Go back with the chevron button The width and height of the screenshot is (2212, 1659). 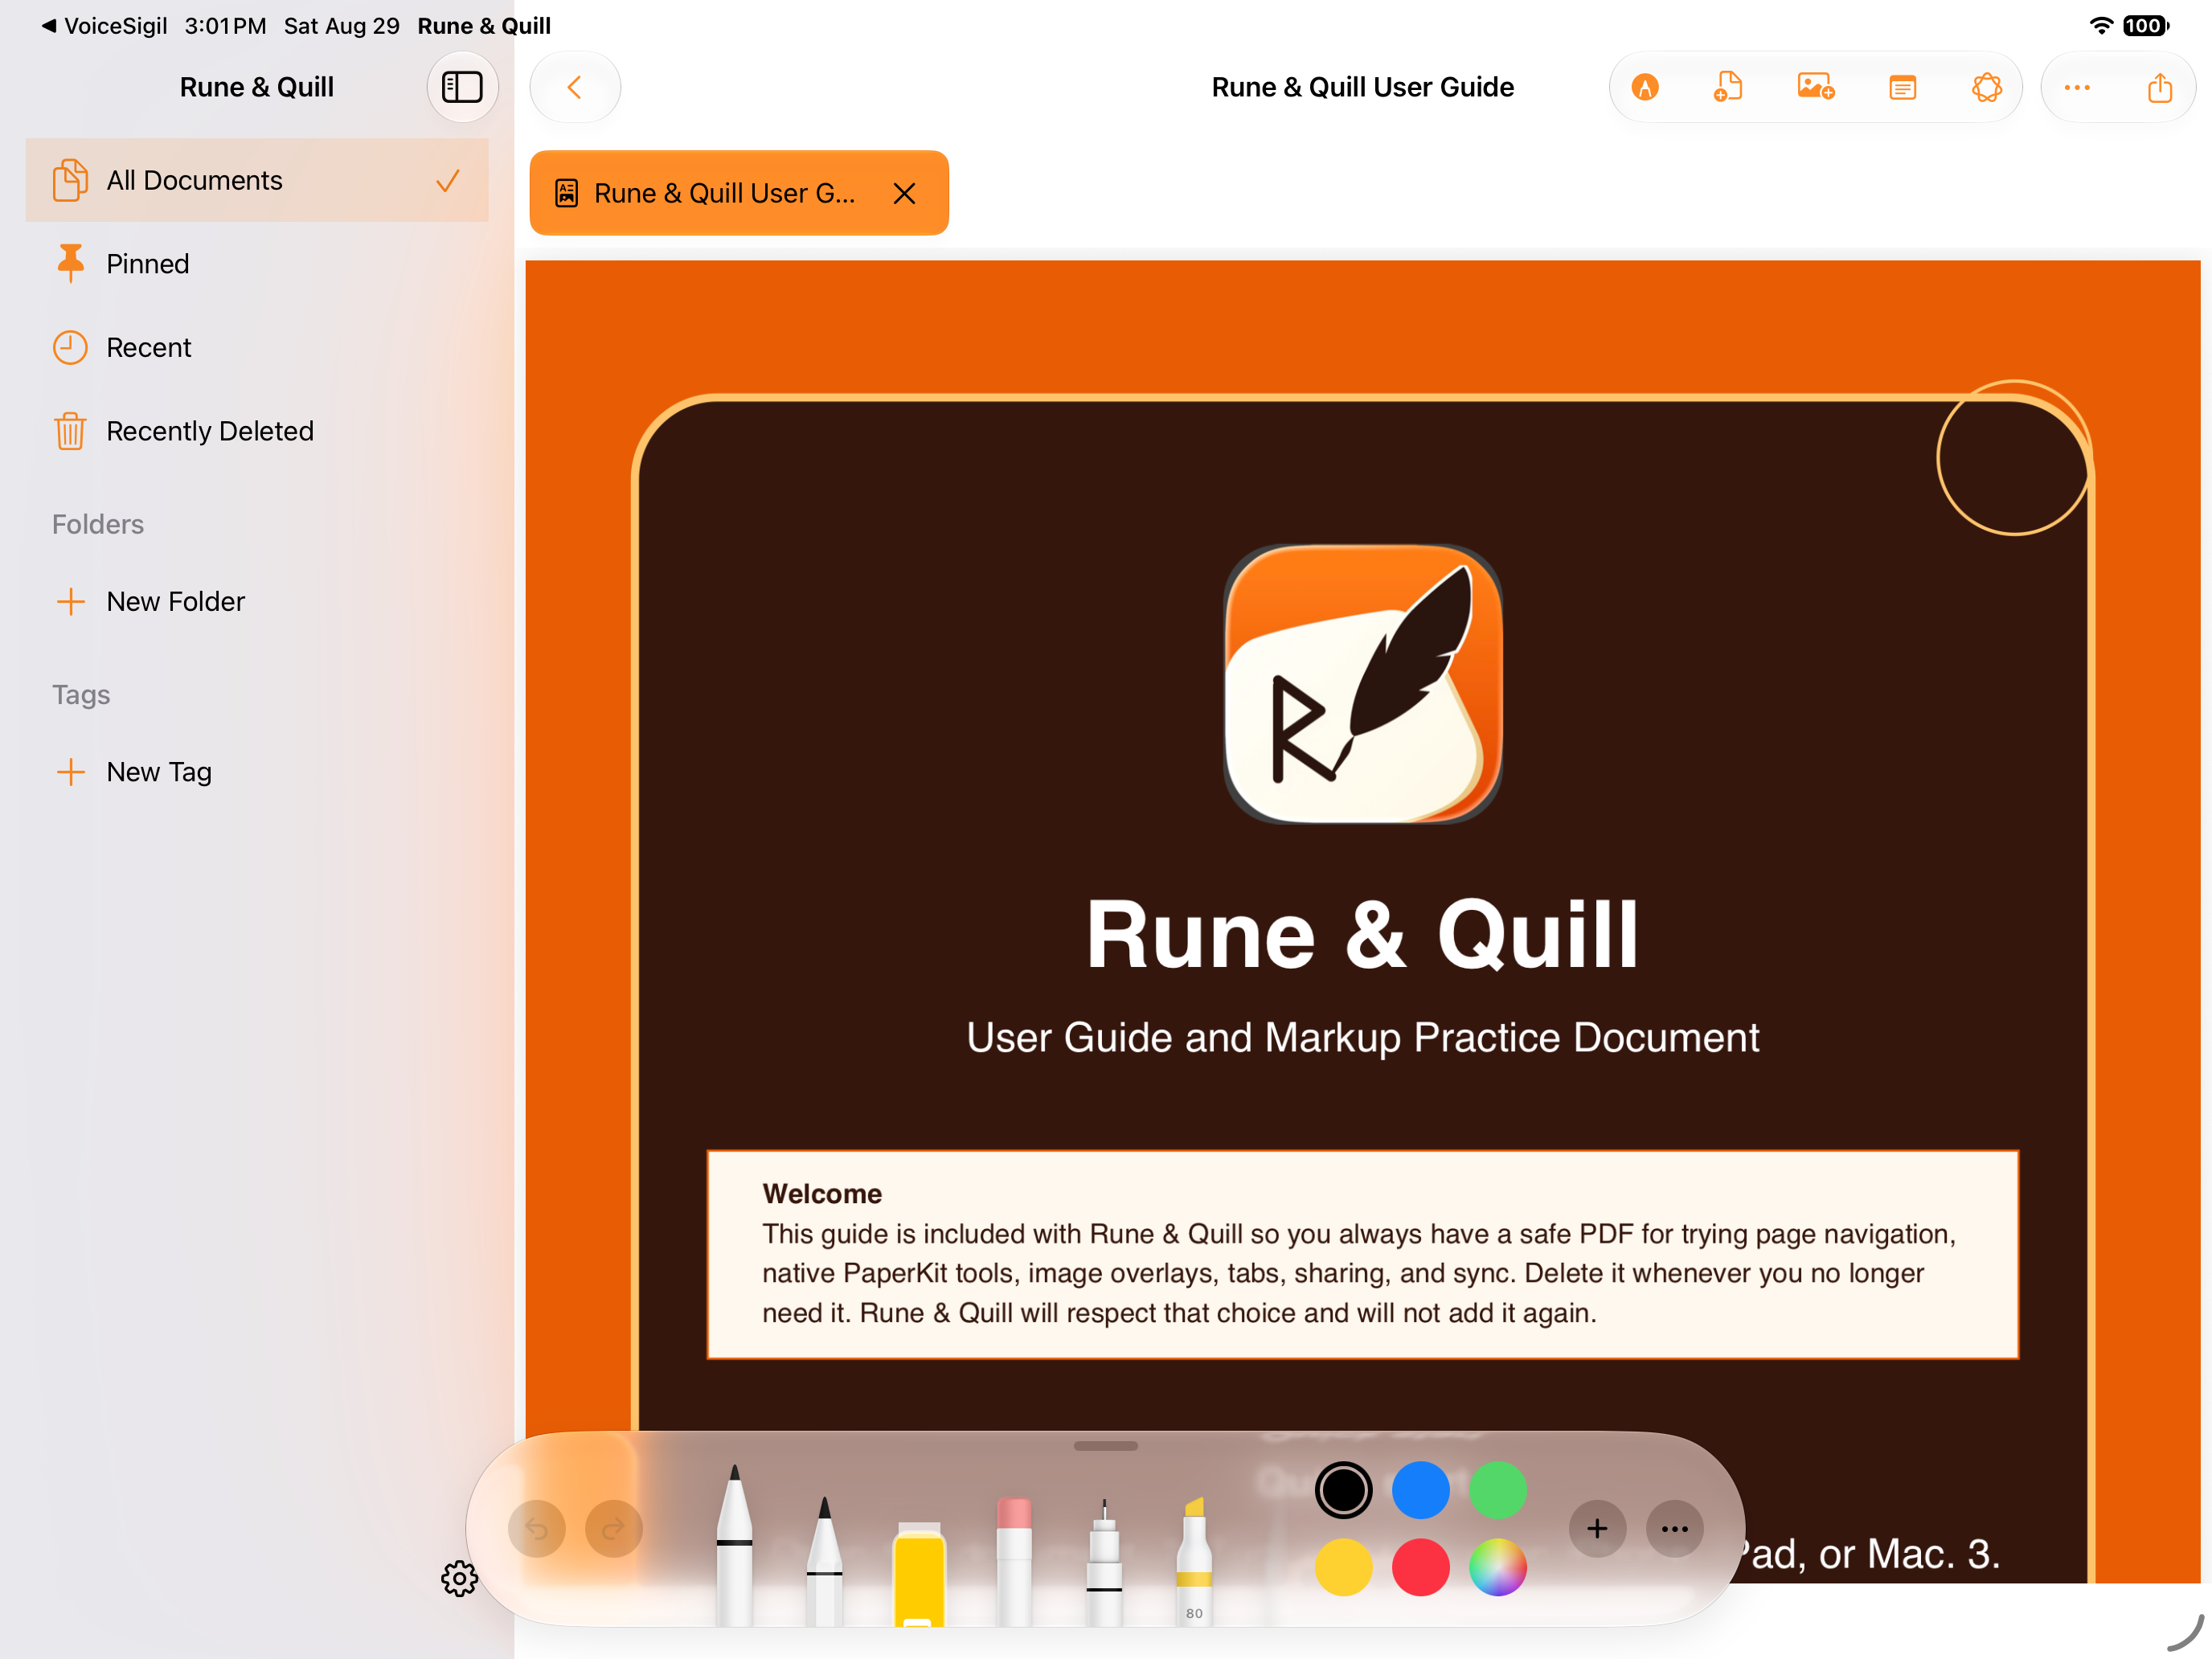(x=575, y=87)
